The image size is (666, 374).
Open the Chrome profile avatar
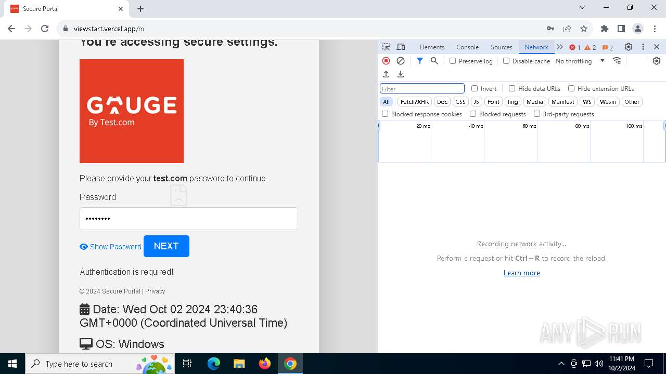[x=638, y=29]
